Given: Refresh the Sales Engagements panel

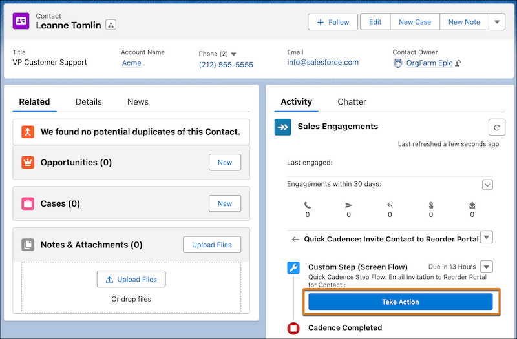Looking at the screenshot, I should [x=497, y=127].
